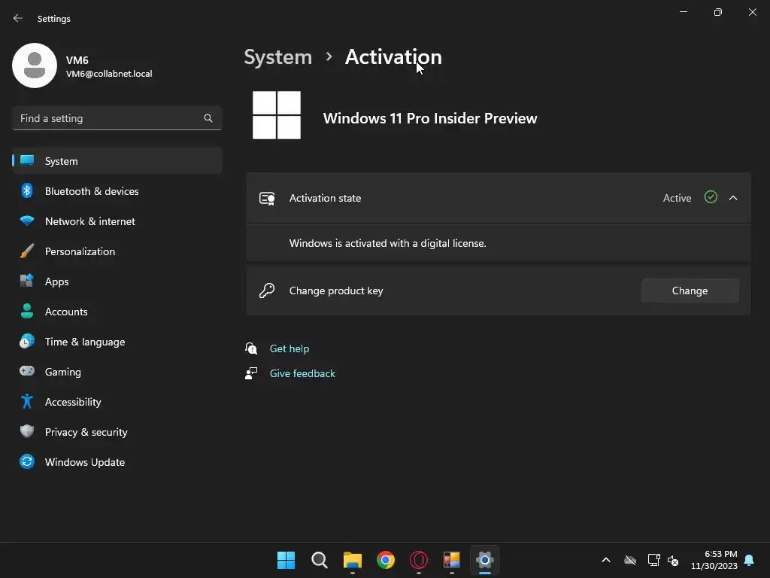The image size is (770, 578).
Task: Click the Accessibility figure icon
Action: coord(27,402)
